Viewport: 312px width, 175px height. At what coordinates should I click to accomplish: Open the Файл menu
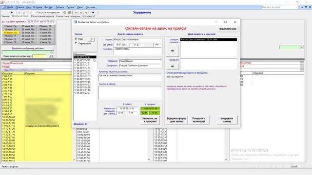pyautogui.click(x=10, y=7)
